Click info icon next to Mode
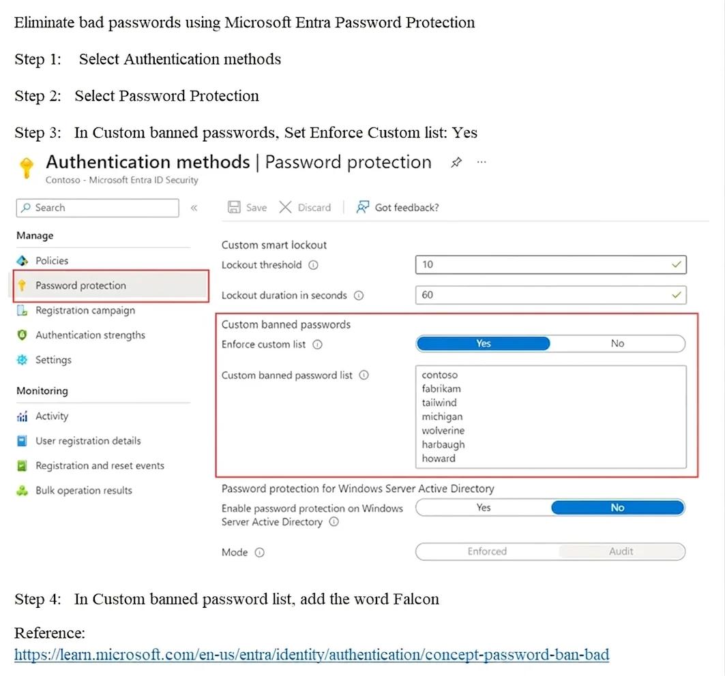 click(x=260, y=552)
